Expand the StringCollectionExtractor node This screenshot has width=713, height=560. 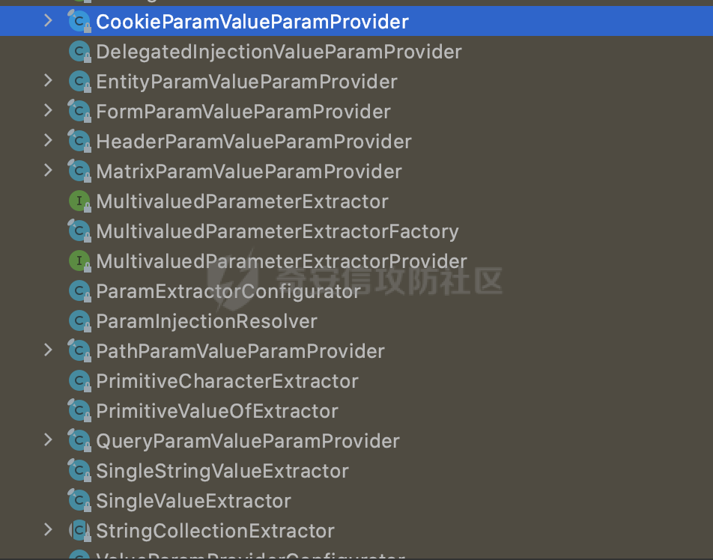point(49,530)
